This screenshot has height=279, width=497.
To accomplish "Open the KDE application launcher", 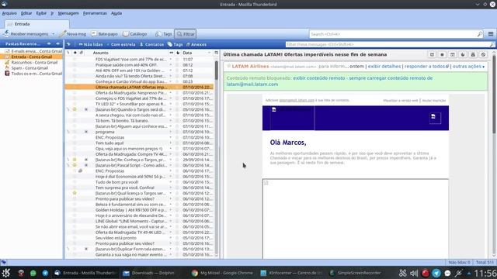I will (x=5, y=273).
